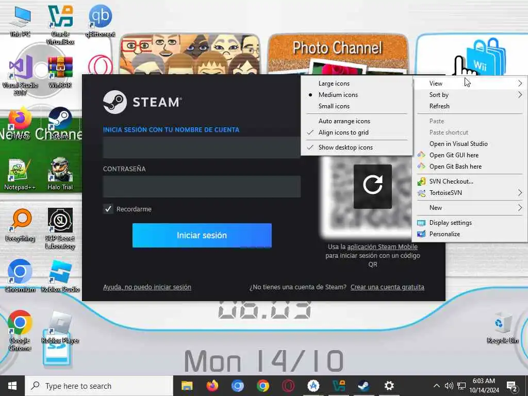Select the Recycle Bin on desktop

point(502,327)
